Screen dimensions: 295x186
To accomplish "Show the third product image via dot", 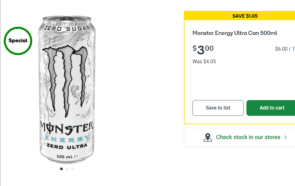I will [x=73, y=169].
